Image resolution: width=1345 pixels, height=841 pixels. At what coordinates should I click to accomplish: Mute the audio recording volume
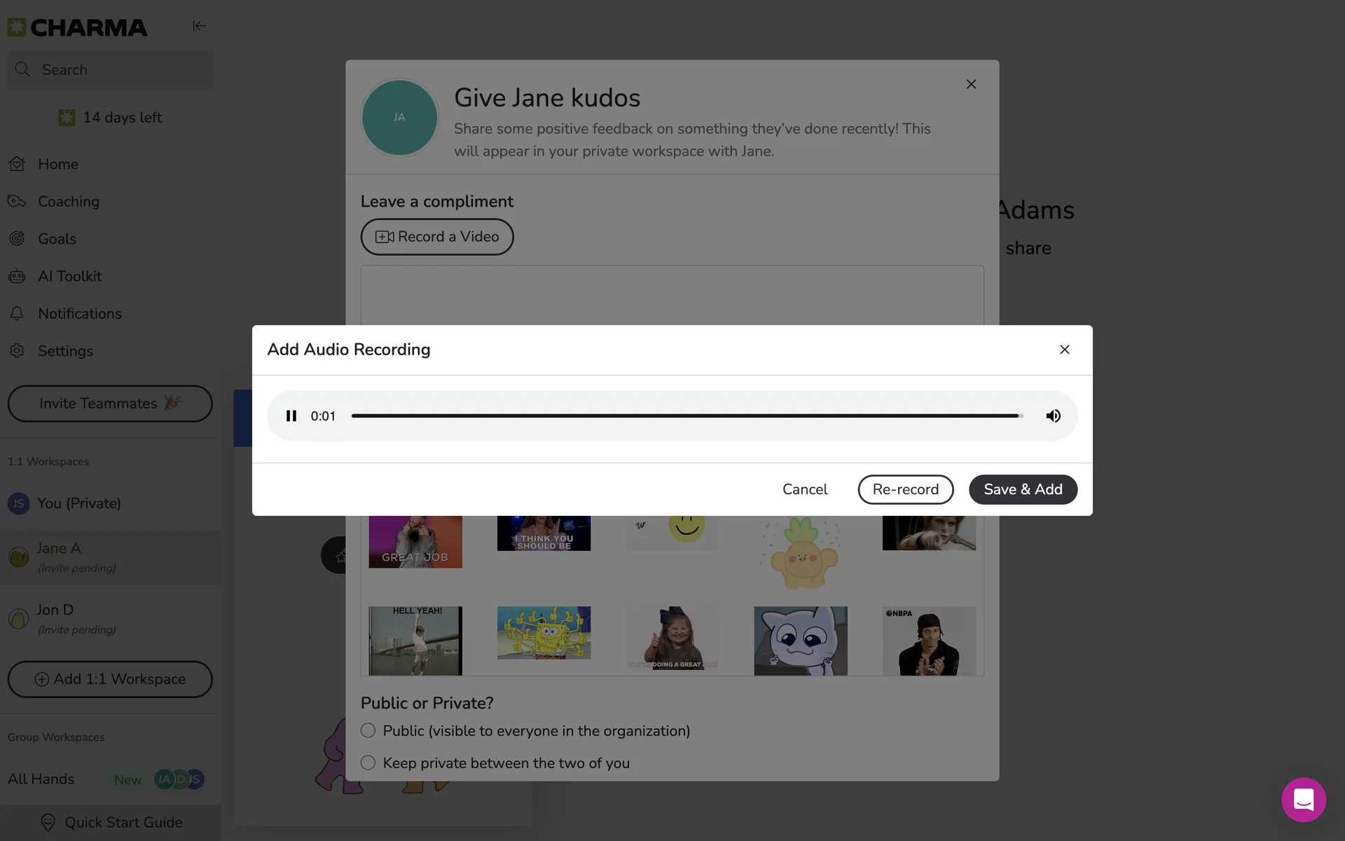click(1053, 416)
